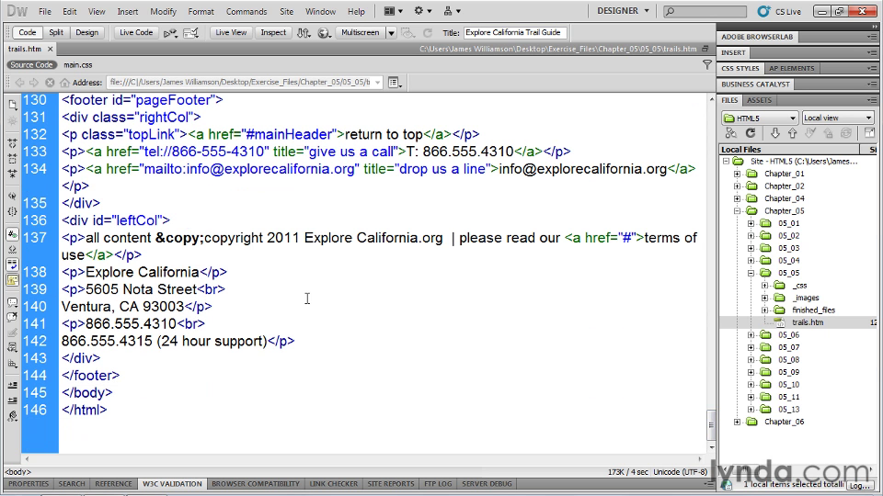Screen dimensions: 883x496
Task: Open the BROWSER COMPATIBILITY tab
Action: [x=255, y=484]
